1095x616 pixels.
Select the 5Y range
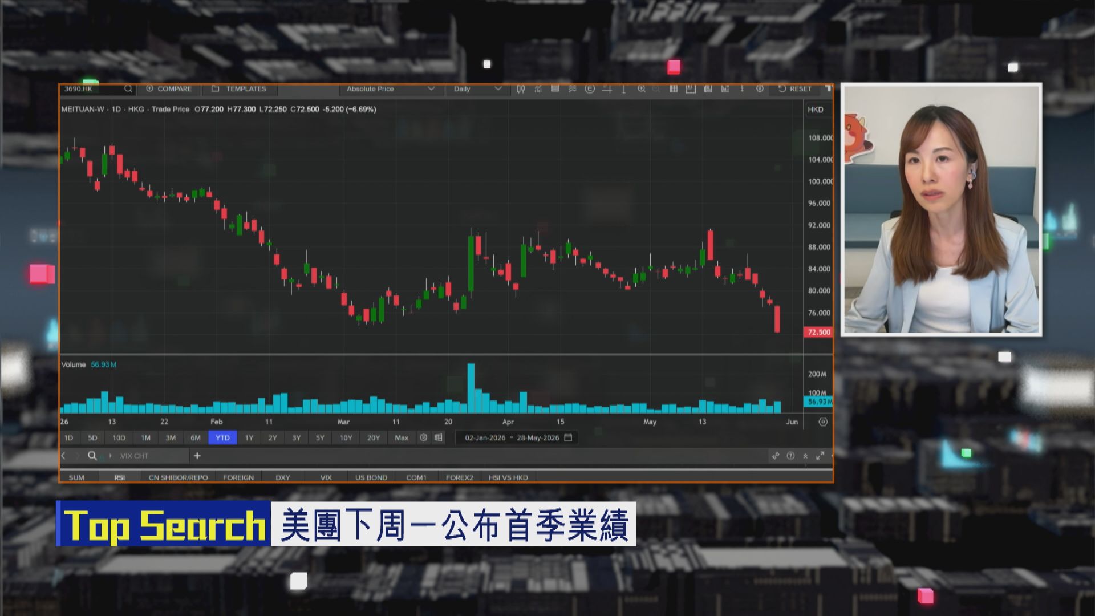320,438
